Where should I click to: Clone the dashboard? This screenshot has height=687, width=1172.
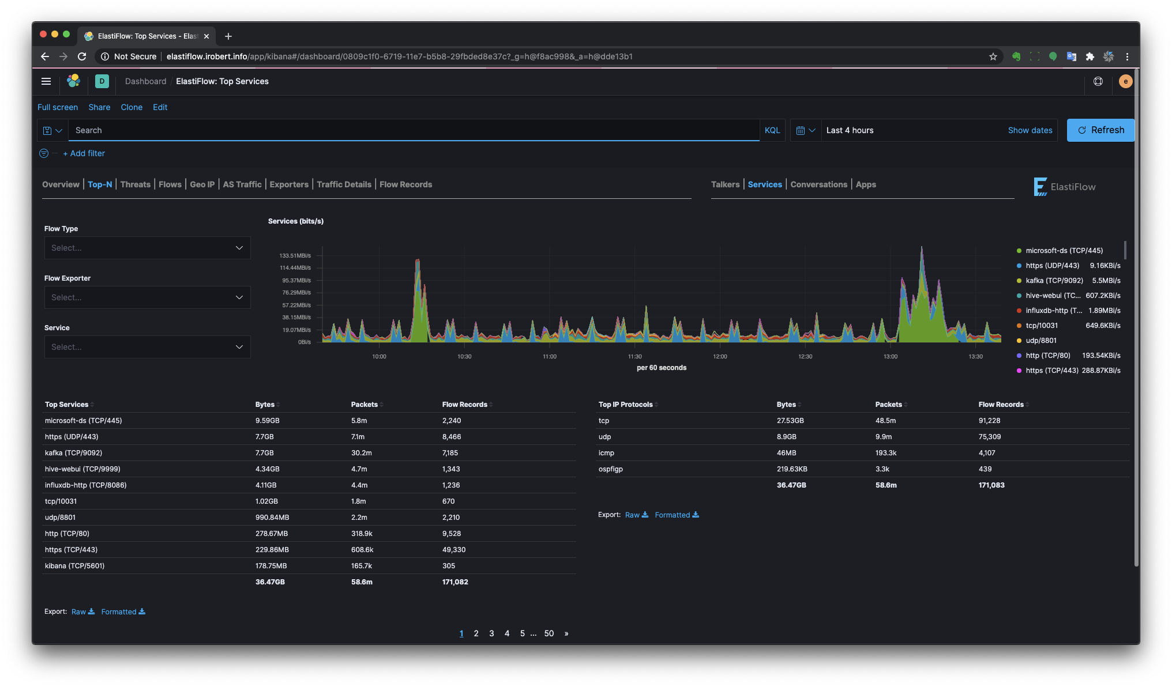click(x=132, y=107)
